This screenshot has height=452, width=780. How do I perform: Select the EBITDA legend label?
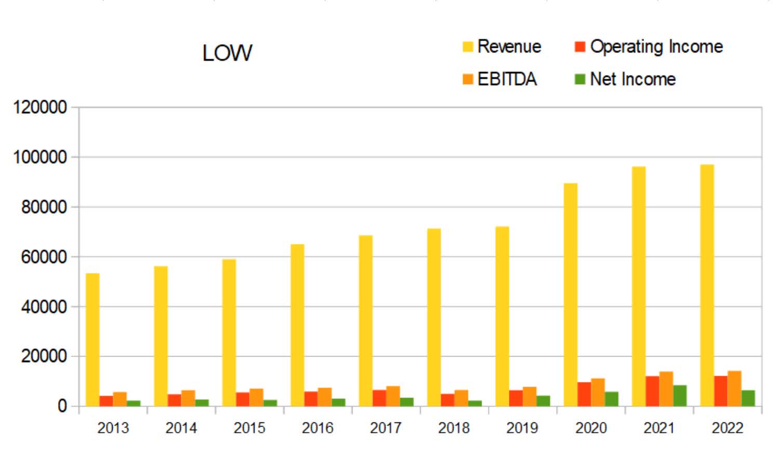(507, 79)
